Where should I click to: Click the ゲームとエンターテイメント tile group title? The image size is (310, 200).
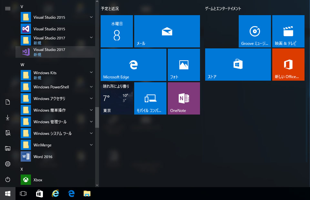223,8
